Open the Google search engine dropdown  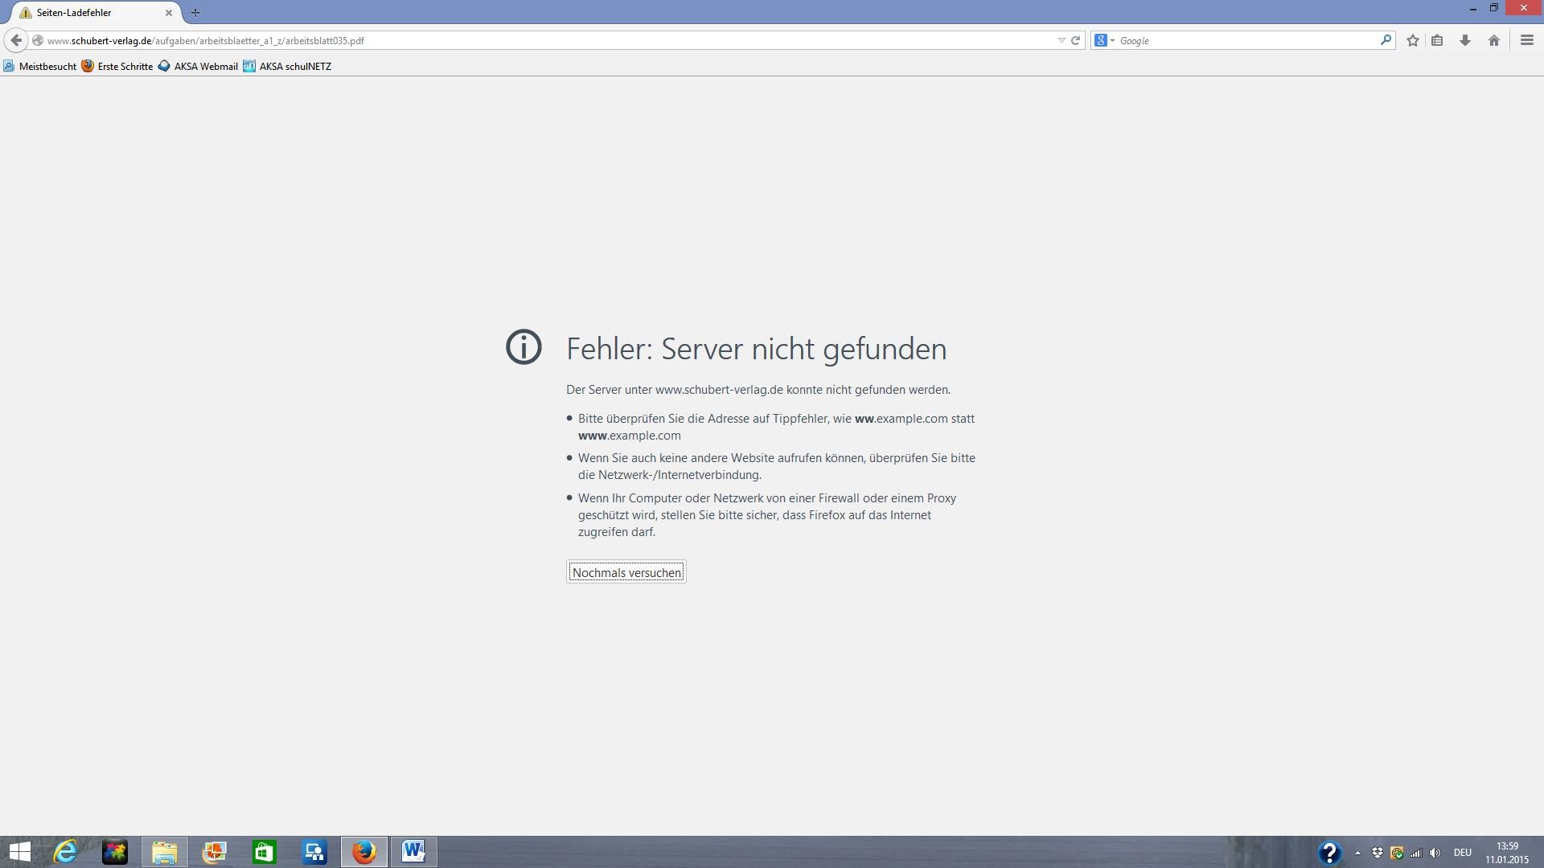pyautogui.click(x=1104, y=40)
